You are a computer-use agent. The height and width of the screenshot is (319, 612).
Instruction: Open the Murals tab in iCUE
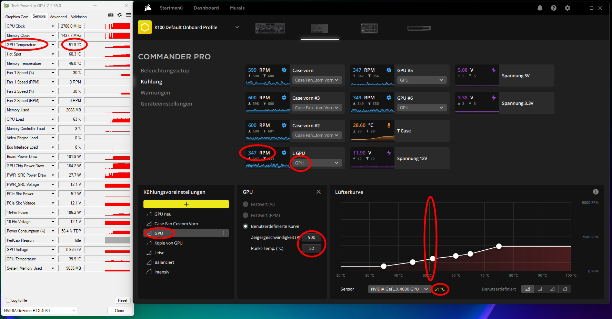237,8
